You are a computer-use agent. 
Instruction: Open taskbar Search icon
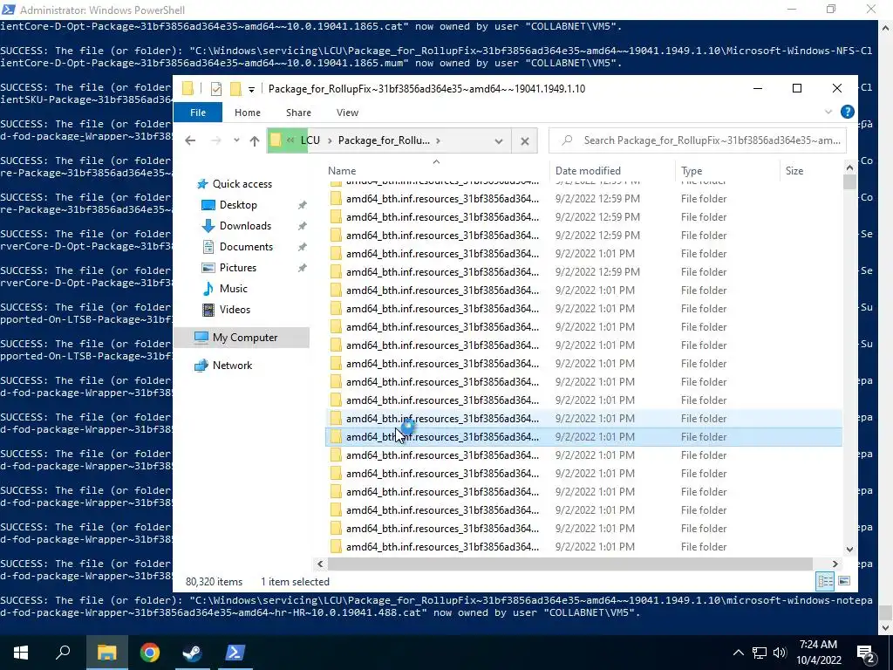point(63,653)
